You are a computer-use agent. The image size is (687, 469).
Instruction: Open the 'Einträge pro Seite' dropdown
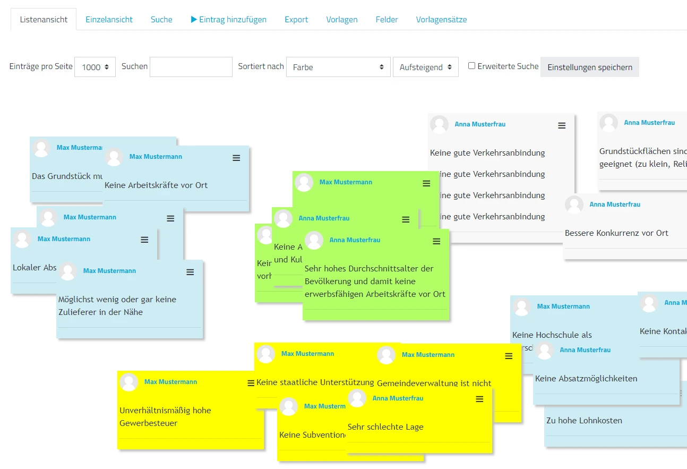point(95,67)
